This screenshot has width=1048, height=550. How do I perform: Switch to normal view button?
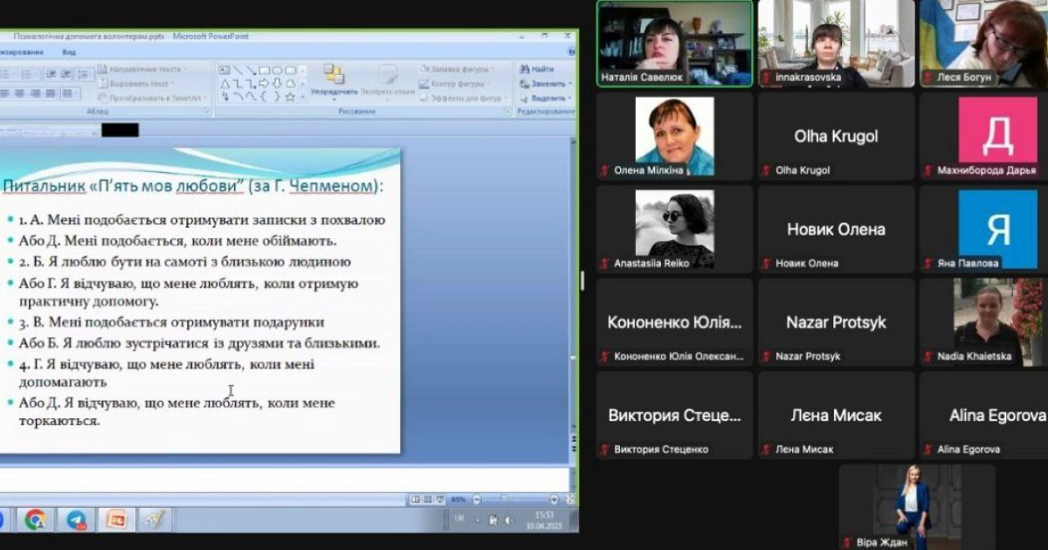(x=417, y=499)
